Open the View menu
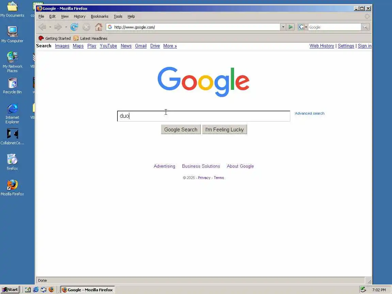392x294 pixels. [x=65, y=16]
